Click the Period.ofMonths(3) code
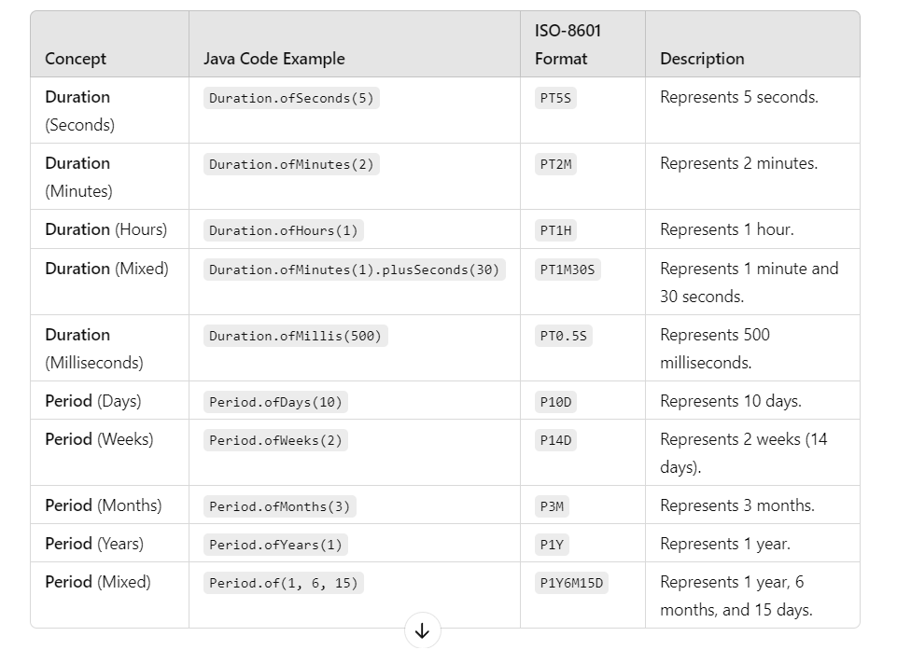This screenshot has width=911, height=650. 280,506
